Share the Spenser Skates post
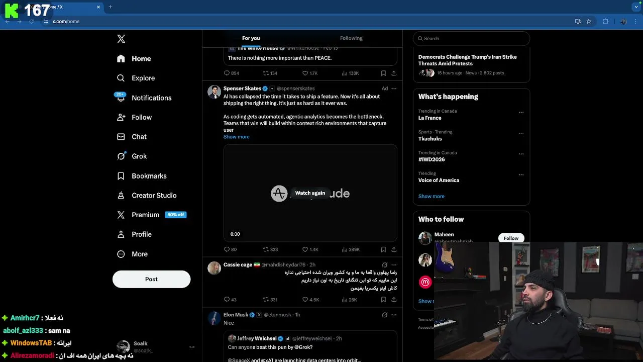 (394, 249)
